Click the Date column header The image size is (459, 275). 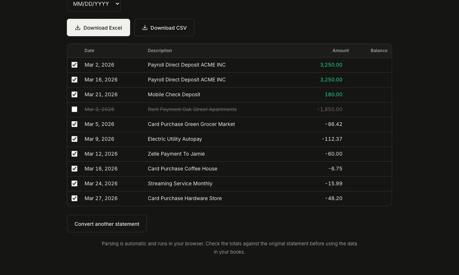pos(89,51)
